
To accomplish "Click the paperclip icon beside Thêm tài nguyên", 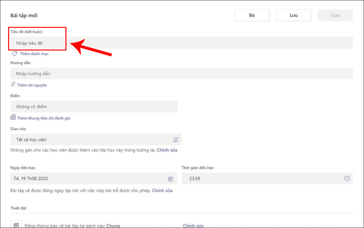I will pos(13,84).
